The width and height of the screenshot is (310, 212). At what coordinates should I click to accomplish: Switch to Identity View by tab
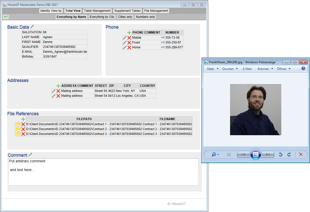click(x=51, y=11)
